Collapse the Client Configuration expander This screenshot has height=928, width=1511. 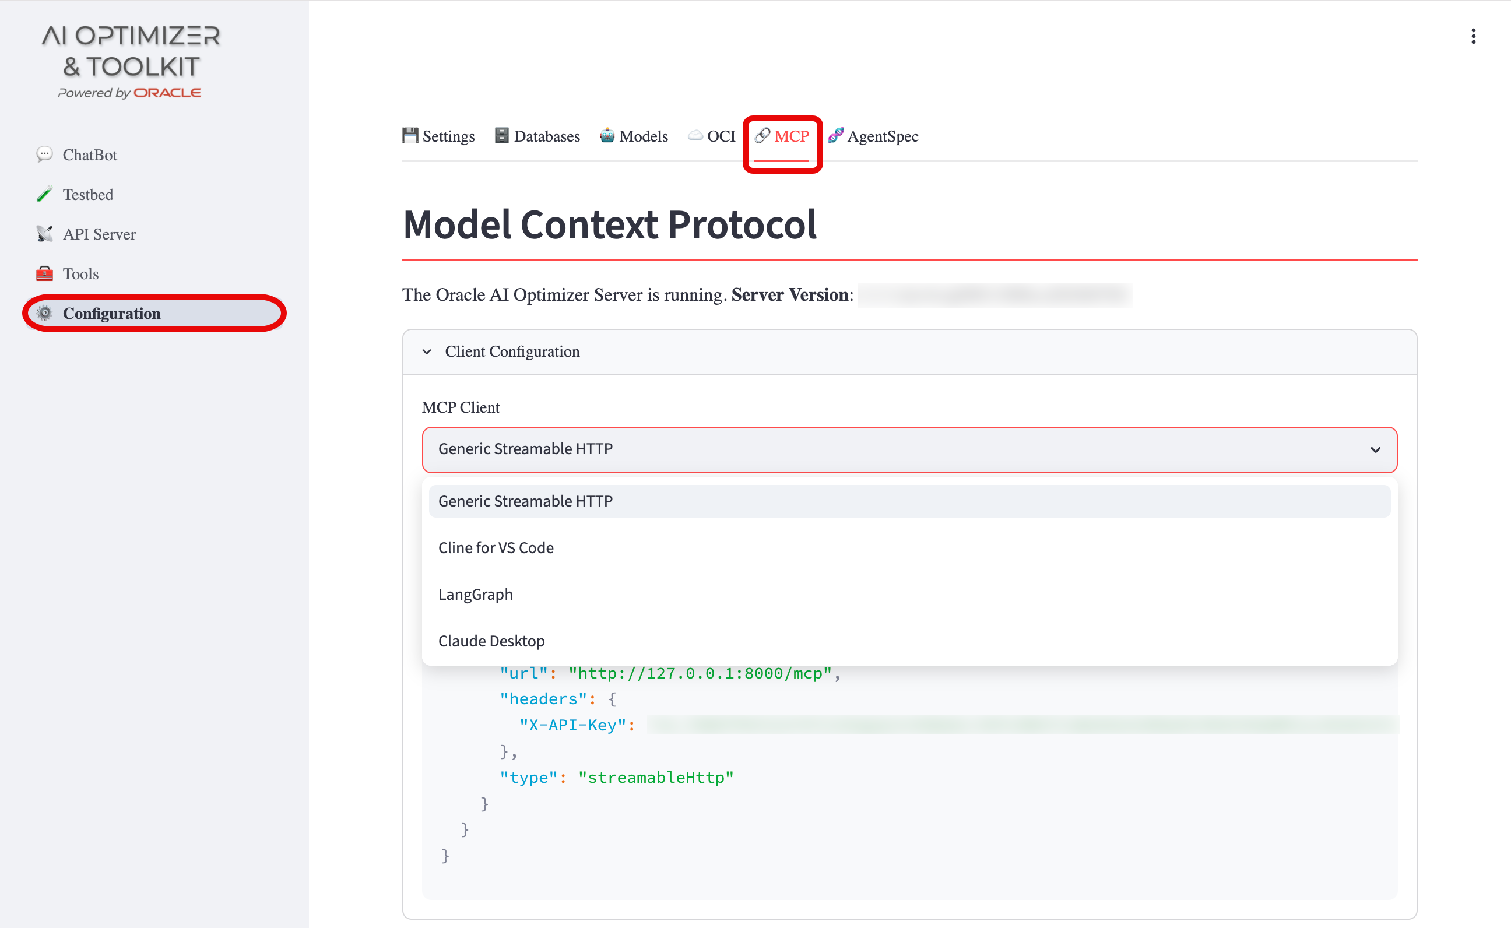click(x=909, y=351)
